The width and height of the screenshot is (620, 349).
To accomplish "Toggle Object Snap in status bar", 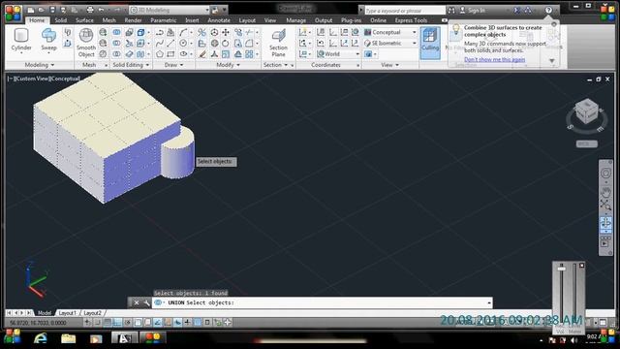I will (x=138, y=323).
